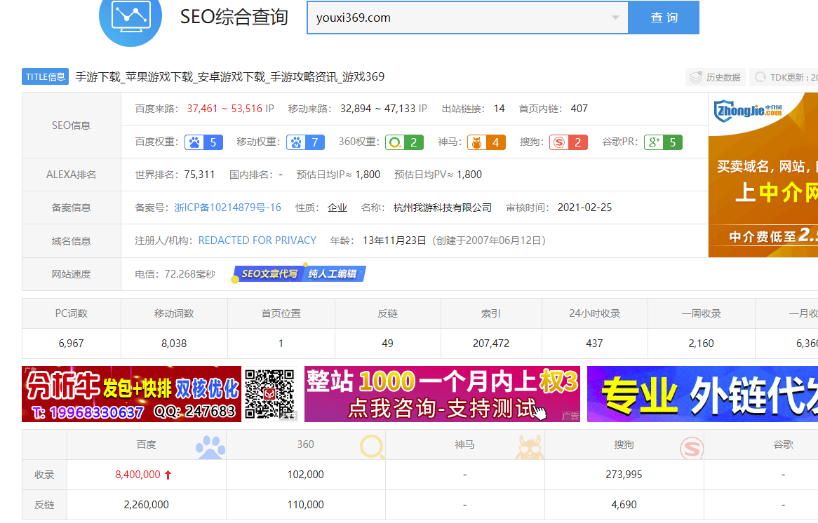Open the ICP record number link
Image resolution: width=818 pixels, height=523 pixels.
coord(227,208)
